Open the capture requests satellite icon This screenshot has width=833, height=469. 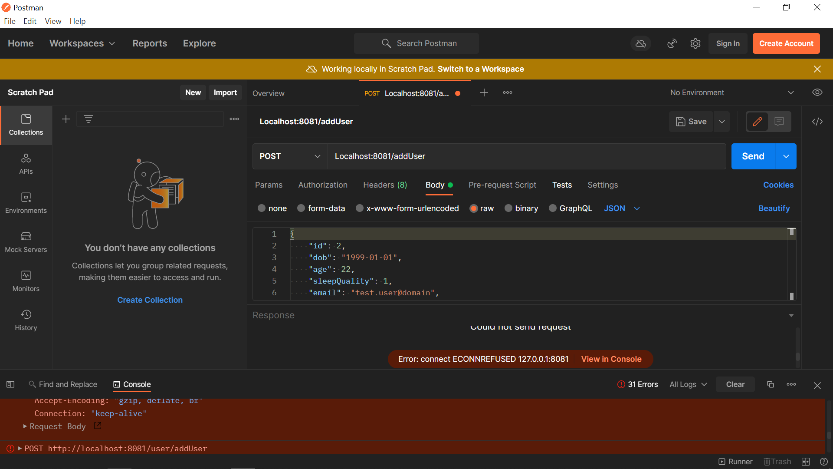click(672, 43)
